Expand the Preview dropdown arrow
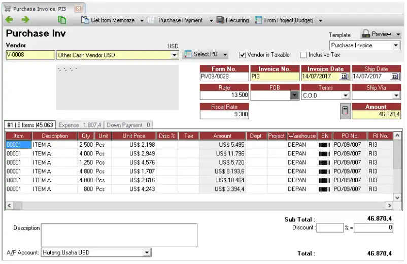 [x=398, y=34]
